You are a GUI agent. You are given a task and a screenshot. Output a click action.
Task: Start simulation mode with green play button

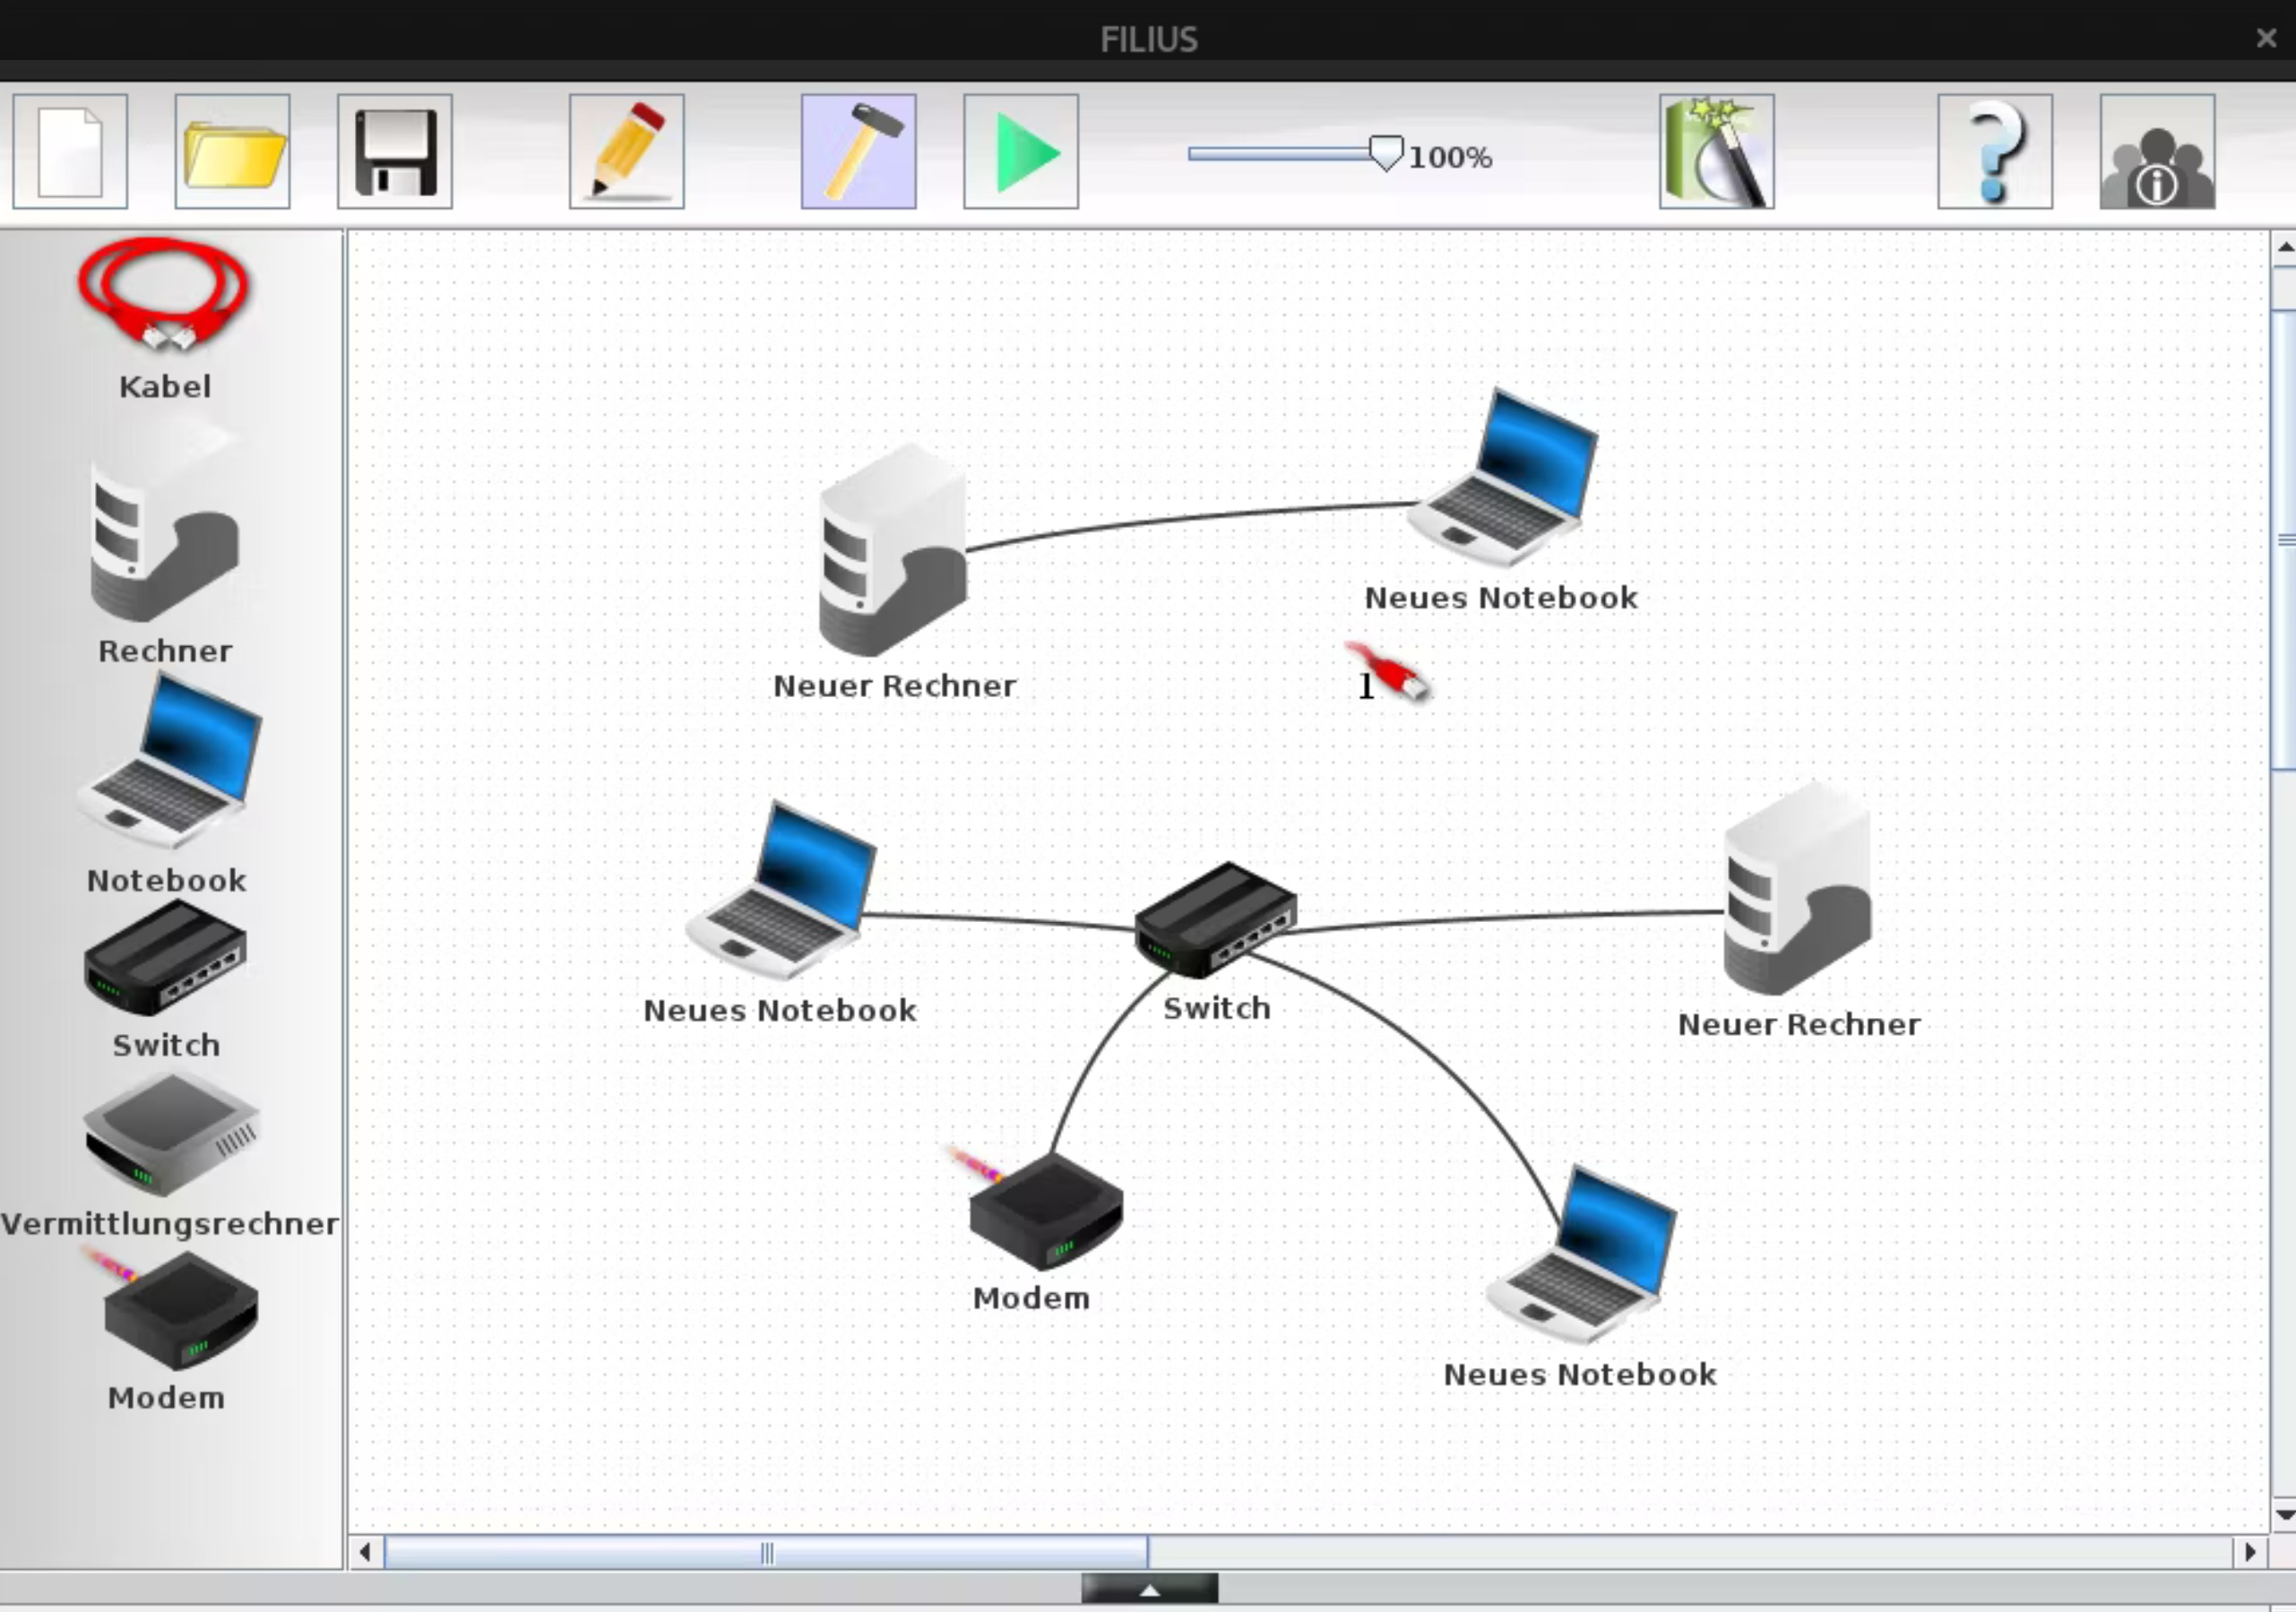(x=1021, y=152)
